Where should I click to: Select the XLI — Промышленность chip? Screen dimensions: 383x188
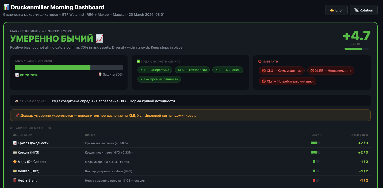click(159, 79)
